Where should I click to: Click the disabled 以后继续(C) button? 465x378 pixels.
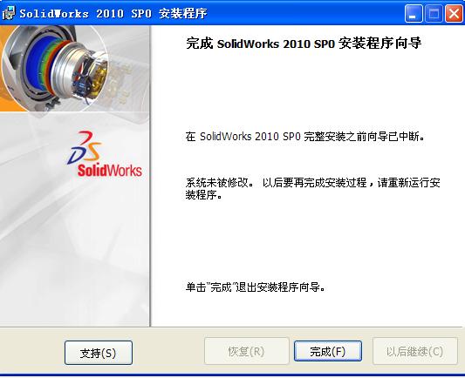(x=415, y=351)
